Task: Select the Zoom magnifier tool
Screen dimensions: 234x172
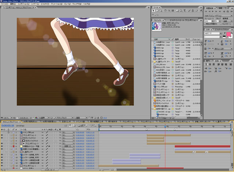Action: point(161,11)
